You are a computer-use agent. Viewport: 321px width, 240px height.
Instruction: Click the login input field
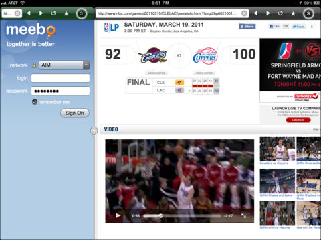tap(60, 78)
